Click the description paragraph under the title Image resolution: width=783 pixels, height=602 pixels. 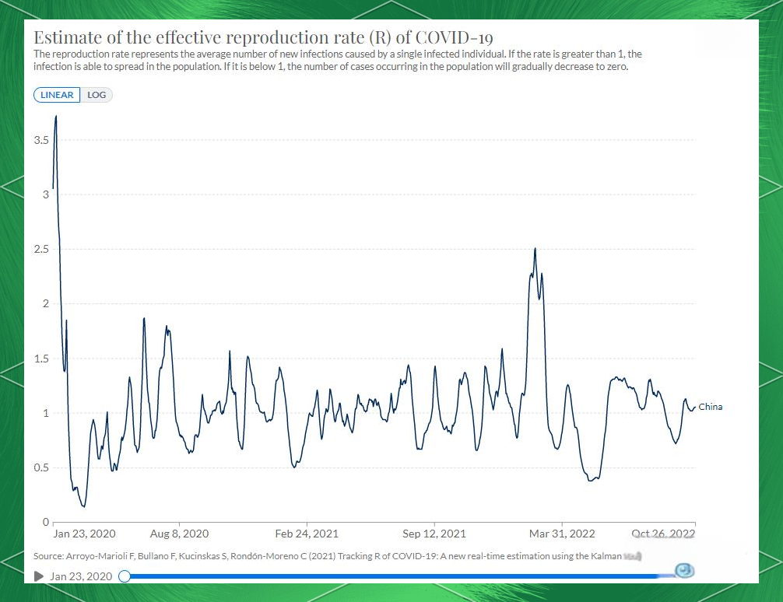[x=337, y=60]
